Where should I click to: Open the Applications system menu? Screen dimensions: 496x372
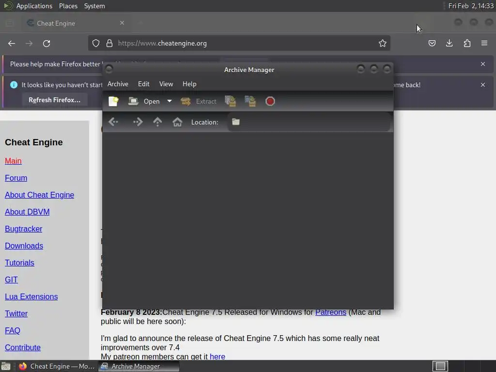pyautogui.click(x=34, y=6)
